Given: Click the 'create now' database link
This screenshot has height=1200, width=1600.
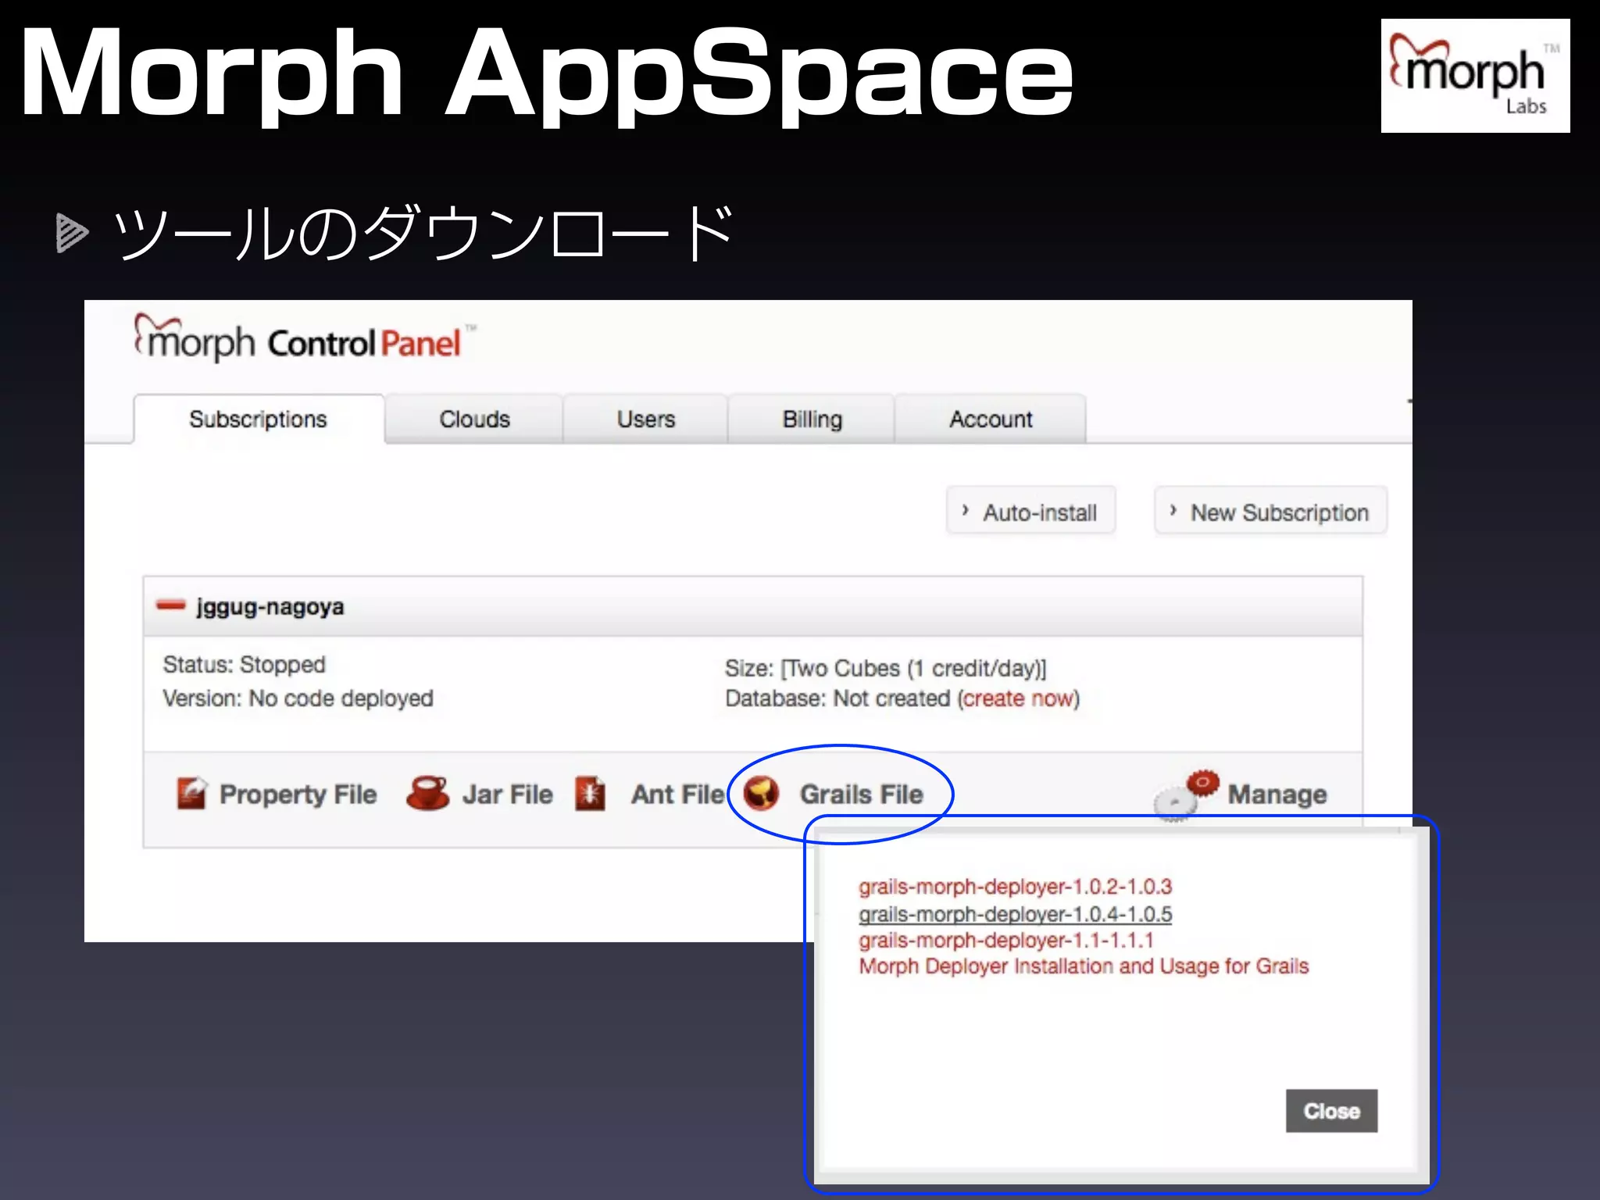Looking at the screenshot, I should (1018, 698).
